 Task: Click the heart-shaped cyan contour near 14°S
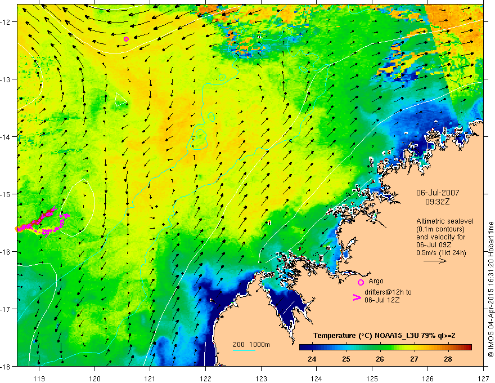pyautogui.click(x=199, y=139)
